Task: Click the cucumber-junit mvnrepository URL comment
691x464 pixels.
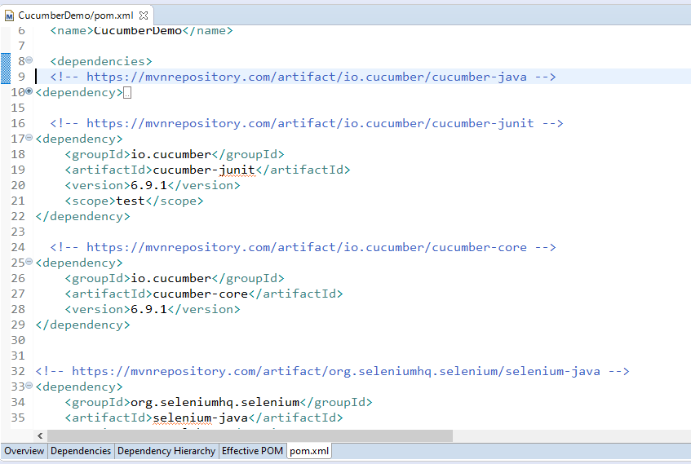Action: tap(306, 123)
